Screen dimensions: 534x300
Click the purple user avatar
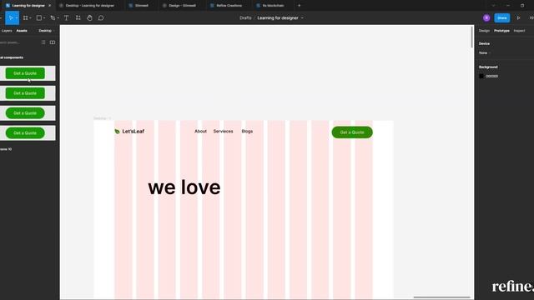click(486, 18)
